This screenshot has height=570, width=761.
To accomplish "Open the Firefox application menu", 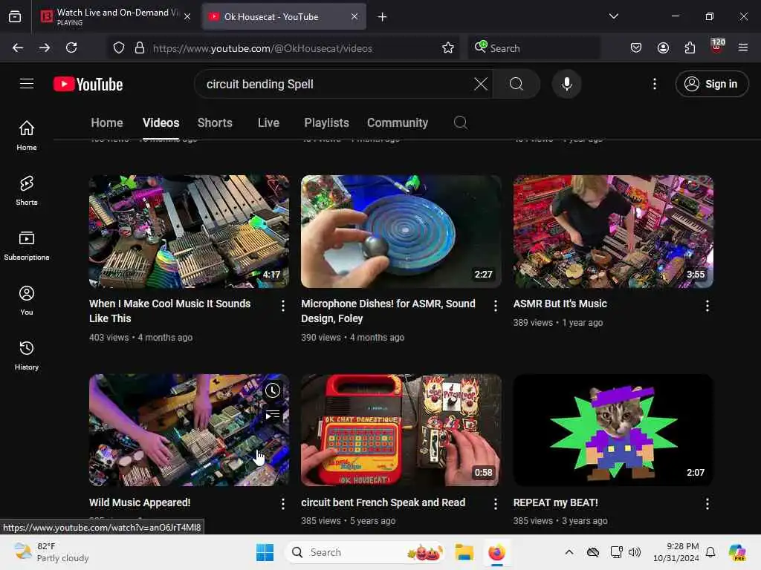I will click(x=743, y=47).
